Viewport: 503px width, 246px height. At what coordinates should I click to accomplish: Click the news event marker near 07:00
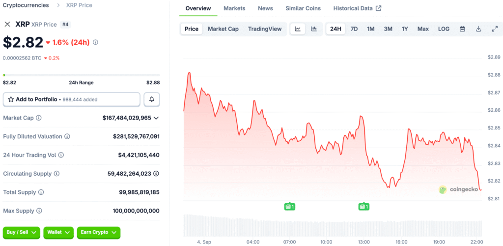[x=289, y=207]
